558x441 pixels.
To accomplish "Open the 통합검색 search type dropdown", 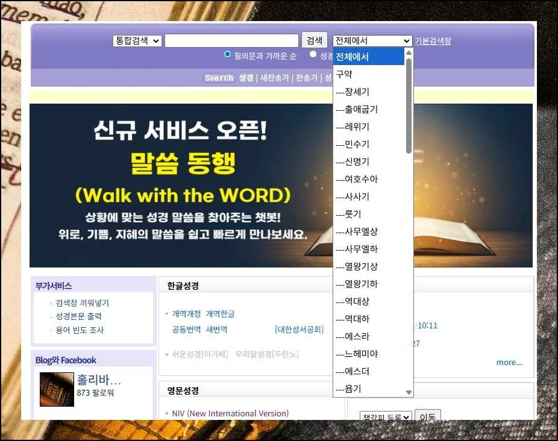I will 137,40.
